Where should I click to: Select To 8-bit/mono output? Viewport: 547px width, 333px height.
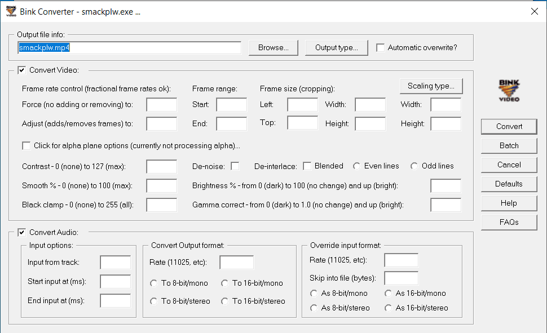click(153, 283)
